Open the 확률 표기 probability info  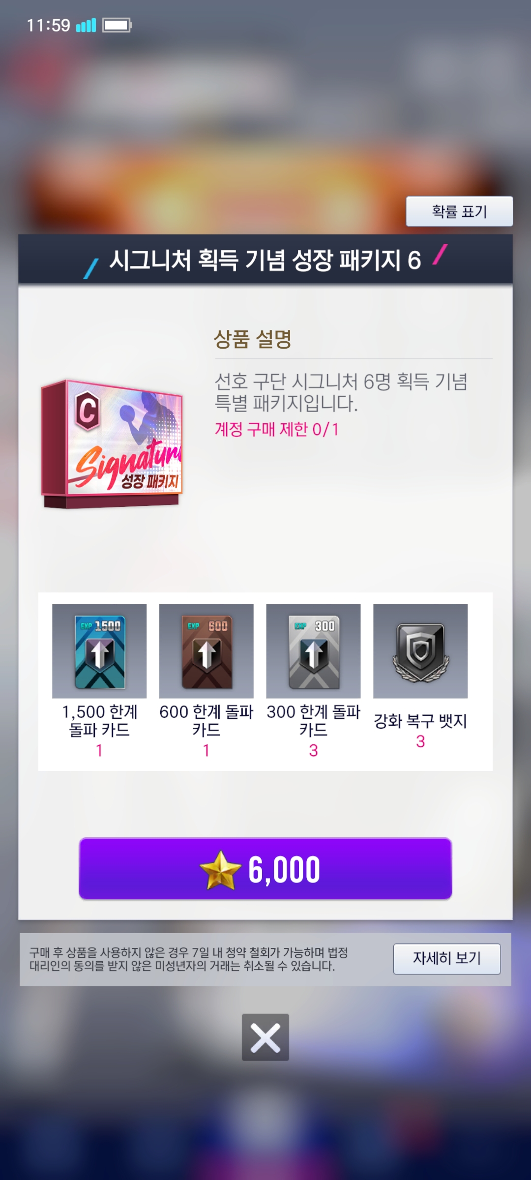coord(459,211)
